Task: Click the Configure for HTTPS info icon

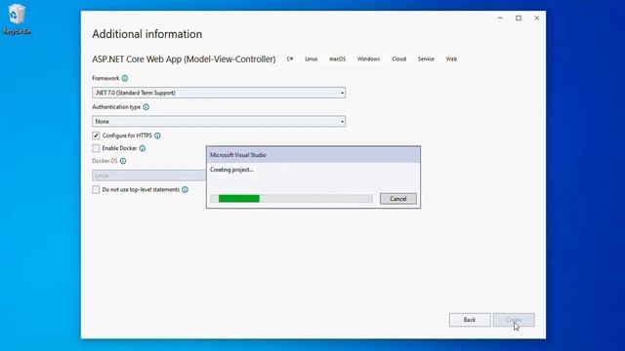Action: (x=157, y=136)
